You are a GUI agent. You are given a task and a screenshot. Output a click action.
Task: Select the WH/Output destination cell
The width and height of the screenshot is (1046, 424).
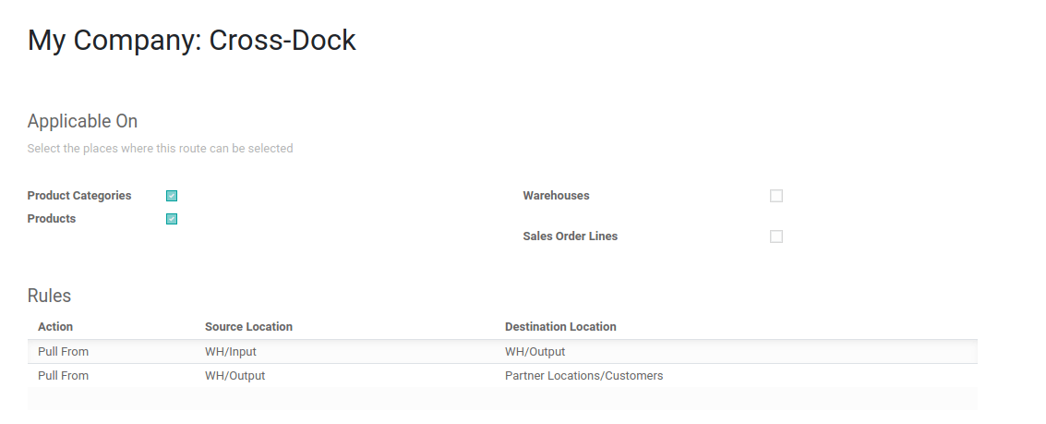535,352
